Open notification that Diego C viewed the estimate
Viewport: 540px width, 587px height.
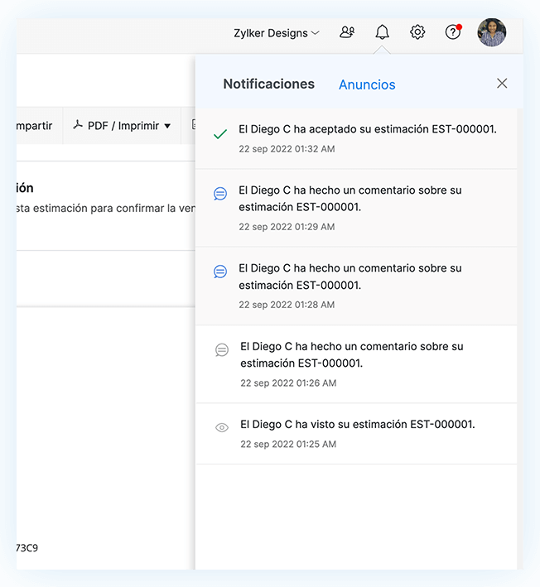(x=356, y=434)
